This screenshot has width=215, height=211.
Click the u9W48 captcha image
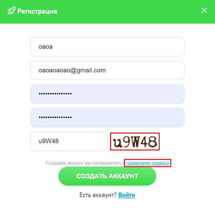[x=135, y=142]
